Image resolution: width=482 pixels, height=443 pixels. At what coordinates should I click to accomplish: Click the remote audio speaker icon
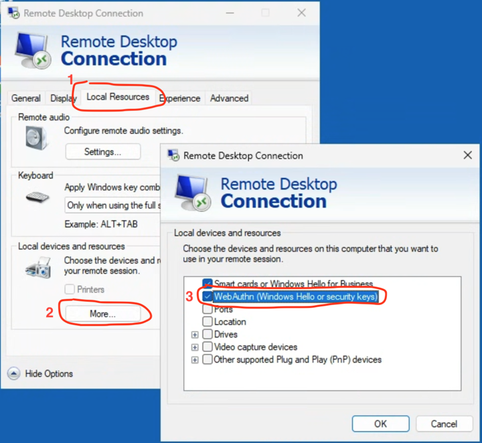pyautogui.click(x=36, y=139)
